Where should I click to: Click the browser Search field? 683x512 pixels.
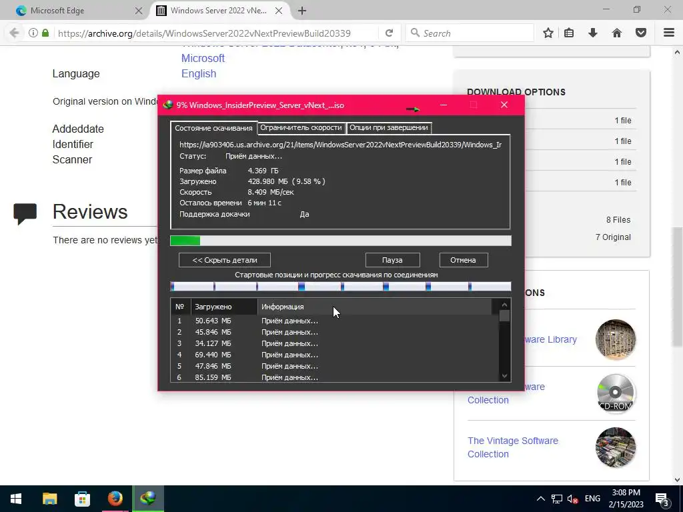click(x=470, y=33)
